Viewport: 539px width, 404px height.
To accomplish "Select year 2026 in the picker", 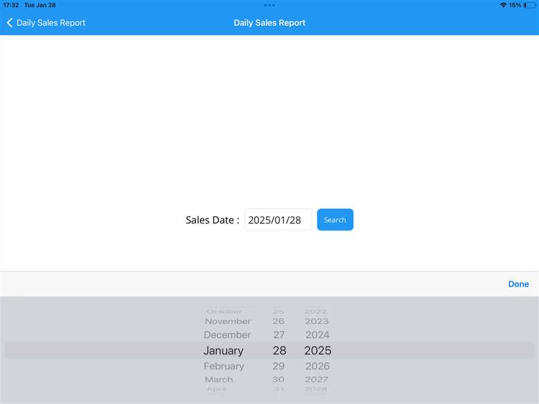I will pyautogui.click(x=317, y=366).
